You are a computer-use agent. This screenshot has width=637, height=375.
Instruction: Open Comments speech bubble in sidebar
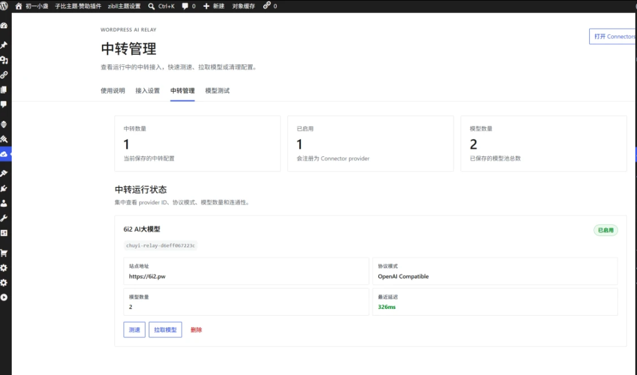4,105
